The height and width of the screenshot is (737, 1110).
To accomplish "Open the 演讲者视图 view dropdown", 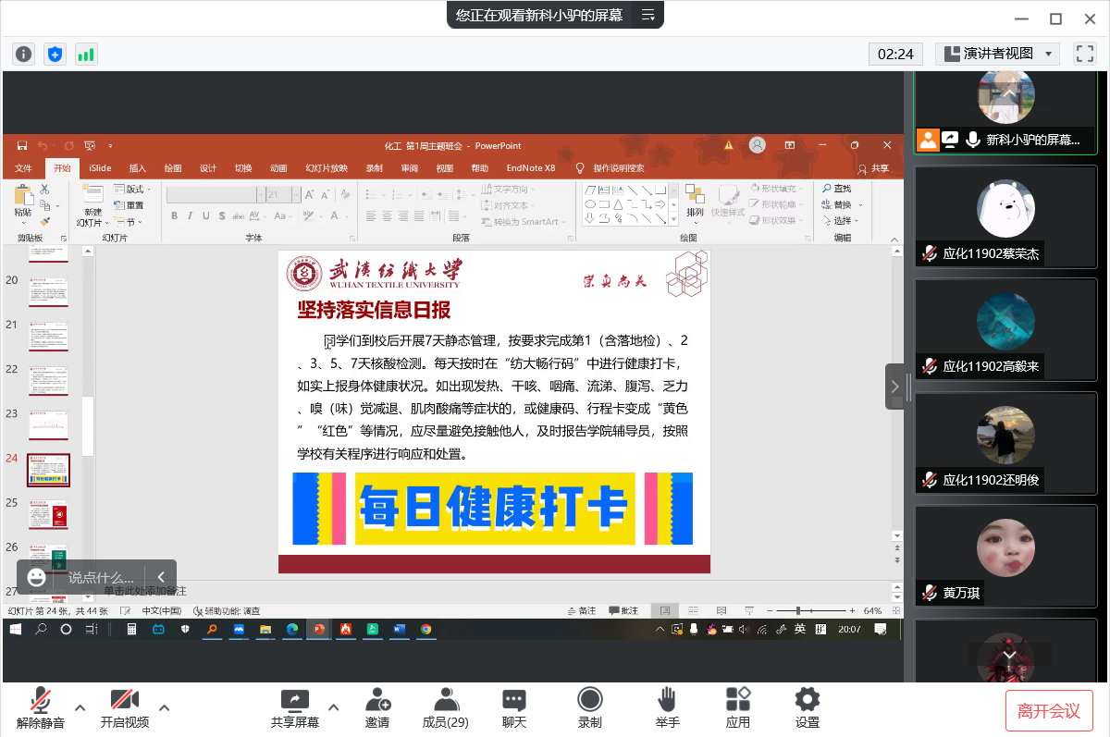I will point(997,54).
